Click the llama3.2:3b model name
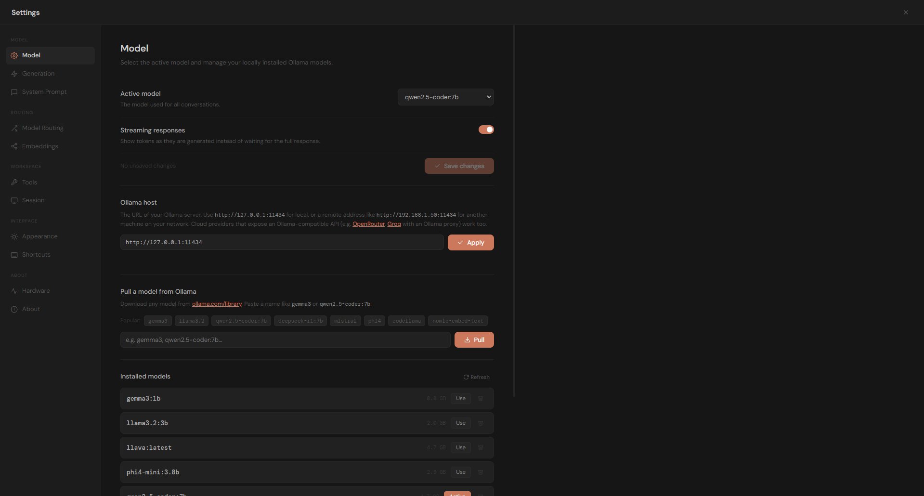This screenshot has width=924, height=496. coord(147,423)
